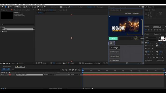This screenshot has width=166, height=93.
Task: Click the white fill color swatch
Action: (x=163, y=38)
